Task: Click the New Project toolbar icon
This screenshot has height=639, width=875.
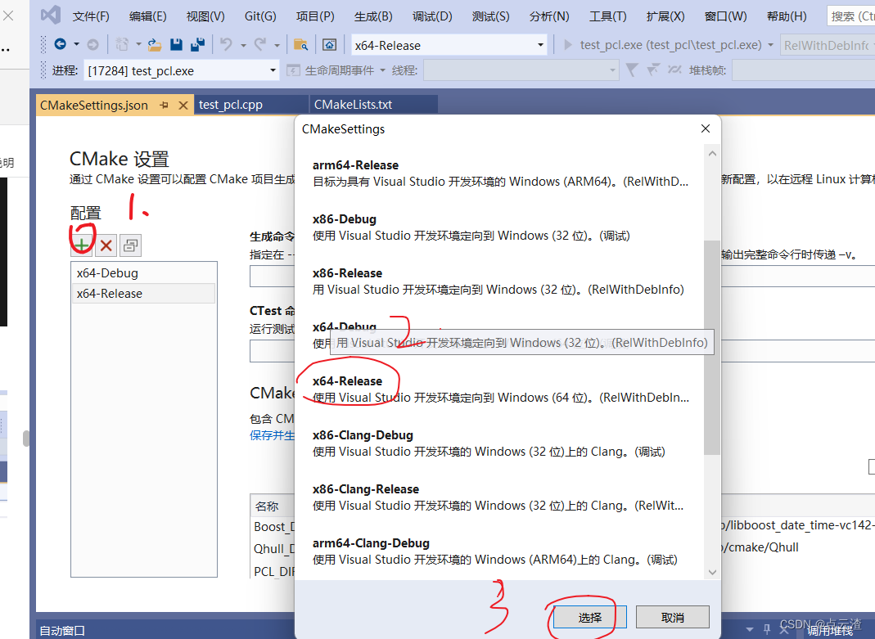Action: pyautogui.click(x=122, y=44)
